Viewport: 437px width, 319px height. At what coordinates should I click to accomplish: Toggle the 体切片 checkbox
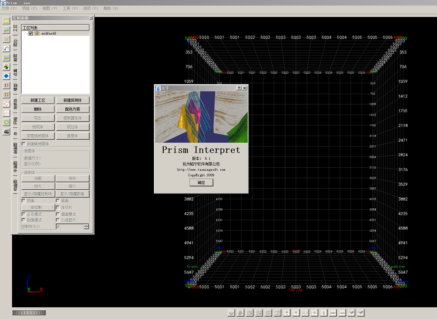pyautogui.click(x=58, y=207)
